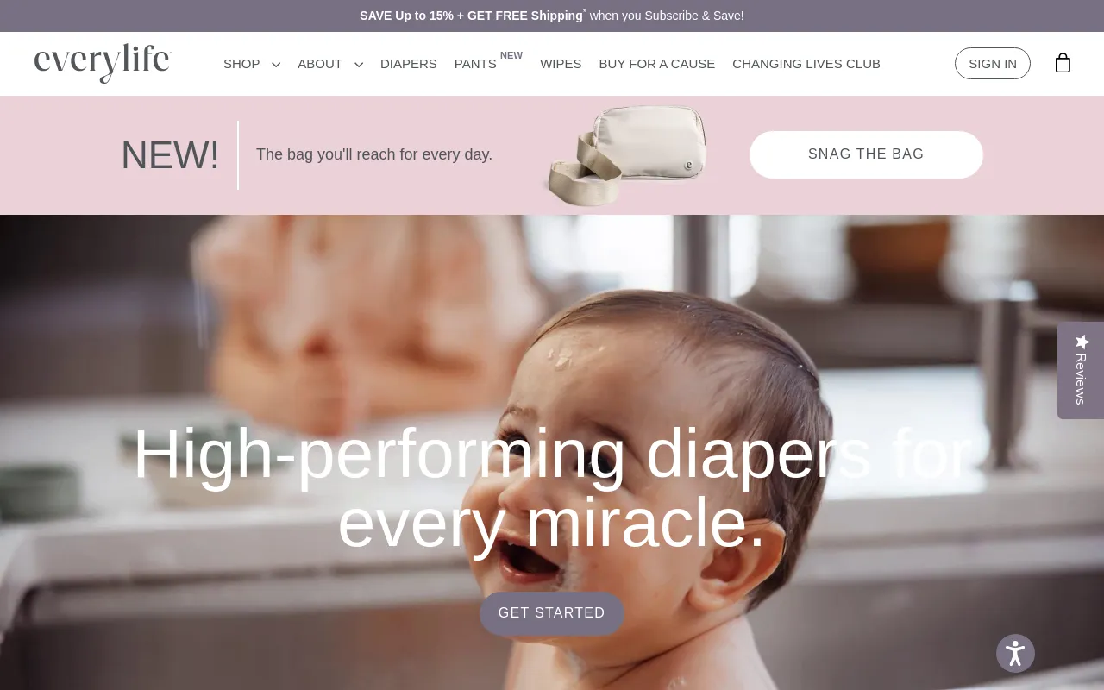
Task: Click the GET STARTED button
Action: tap(552, 613)
